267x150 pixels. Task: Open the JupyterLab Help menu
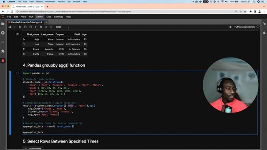point(68,17)
